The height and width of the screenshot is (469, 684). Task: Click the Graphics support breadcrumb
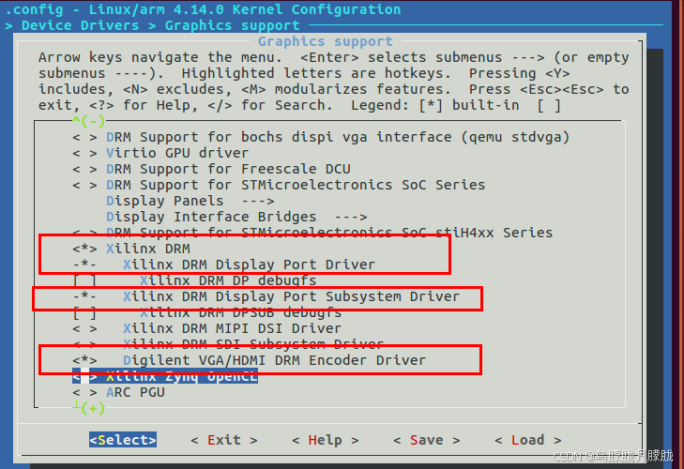[232, 25]
